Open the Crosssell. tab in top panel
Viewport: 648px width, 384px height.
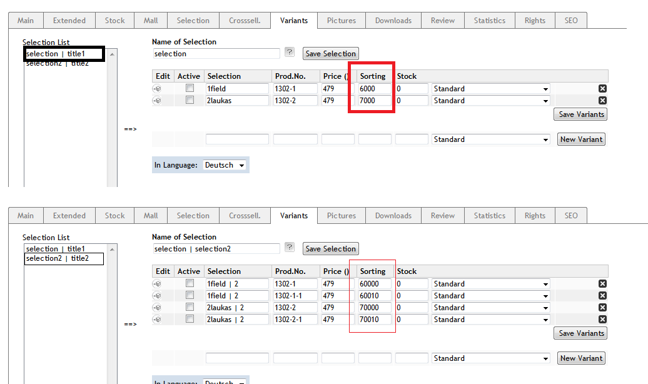coord(245,21)
